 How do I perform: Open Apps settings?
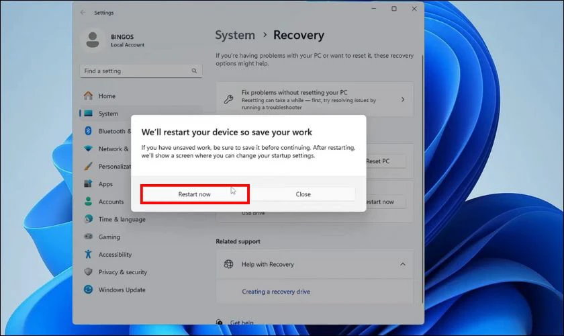click(x=105, y=184)
